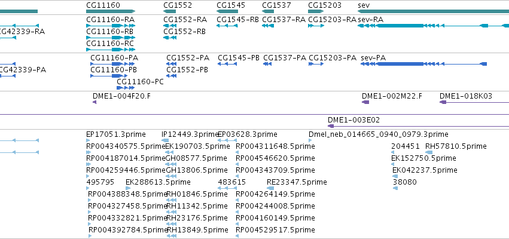Viewport: 509px width, 239px height.
Task: Select the CG11160 gene feature bar
Action: click(x=111, y=11)
